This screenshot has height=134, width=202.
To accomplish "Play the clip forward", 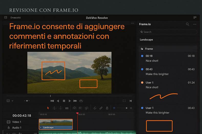I will [x=70, y=101].
